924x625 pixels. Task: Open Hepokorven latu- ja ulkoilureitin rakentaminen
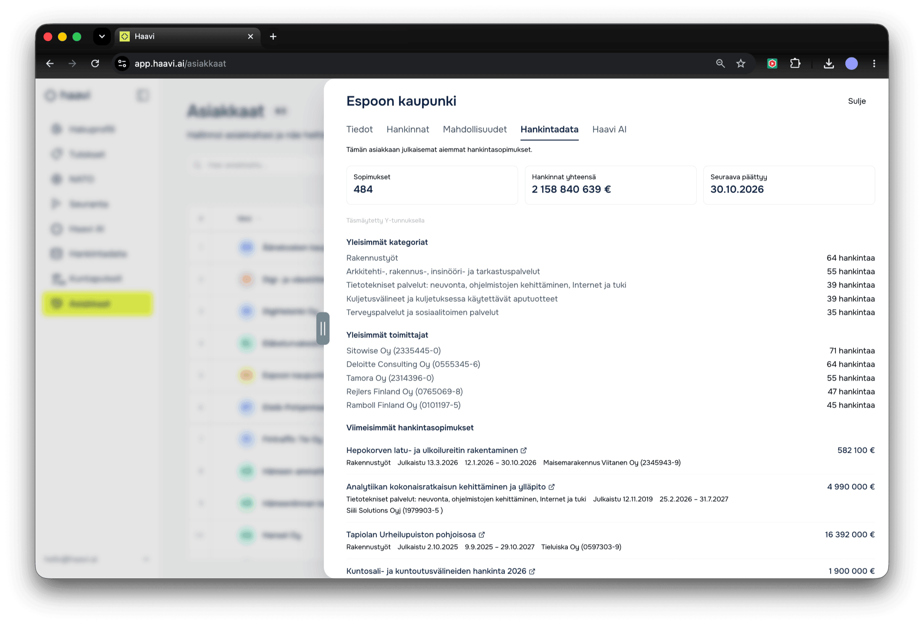pyautogui.click(x=432, y=450)
